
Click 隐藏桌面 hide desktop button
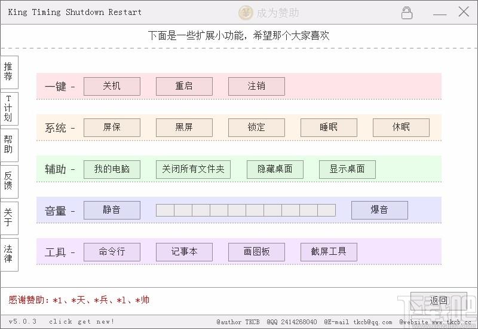[275, 169]
